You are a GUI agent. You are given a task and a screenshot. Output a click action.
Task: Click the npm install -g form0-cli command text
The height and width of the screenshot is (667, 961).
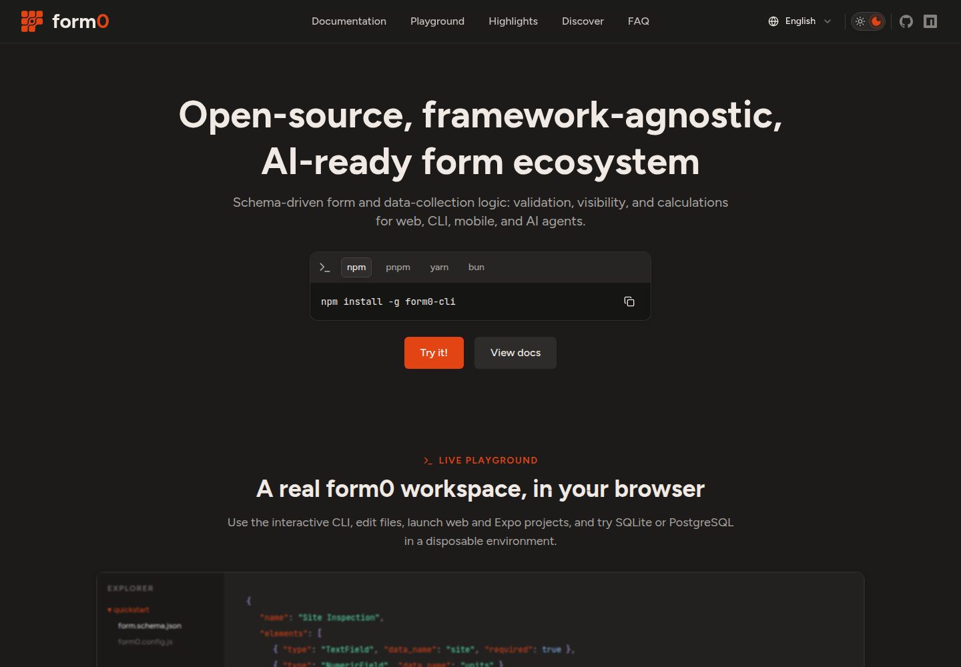point(388,301)
